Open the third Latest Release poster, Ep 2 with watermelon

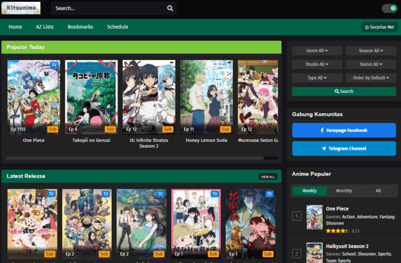coord(141,224)
